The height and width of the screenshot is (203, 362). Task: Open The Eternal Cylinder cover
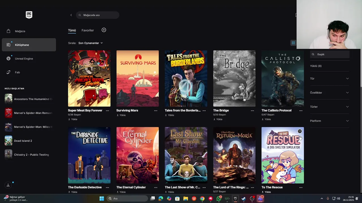click(137, 155)
